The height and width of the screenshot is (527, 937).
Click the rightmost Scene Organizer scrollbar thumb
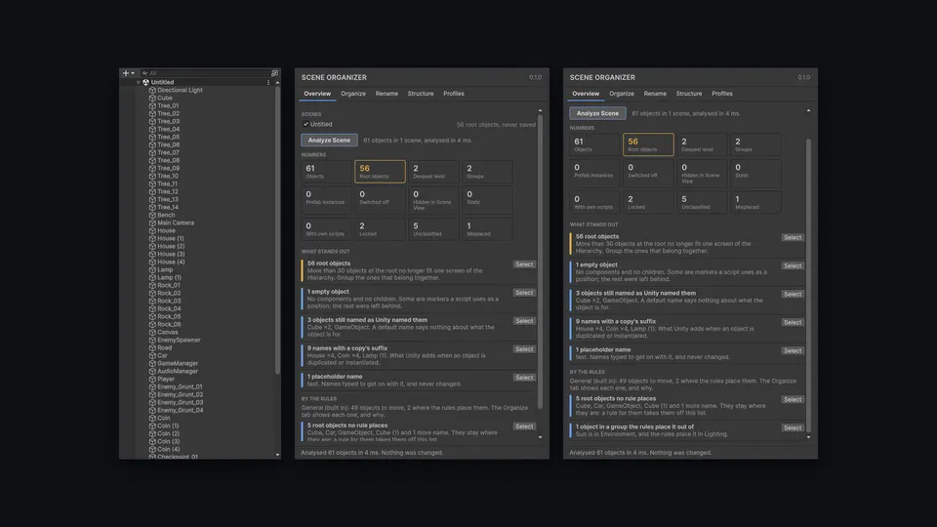809,285
